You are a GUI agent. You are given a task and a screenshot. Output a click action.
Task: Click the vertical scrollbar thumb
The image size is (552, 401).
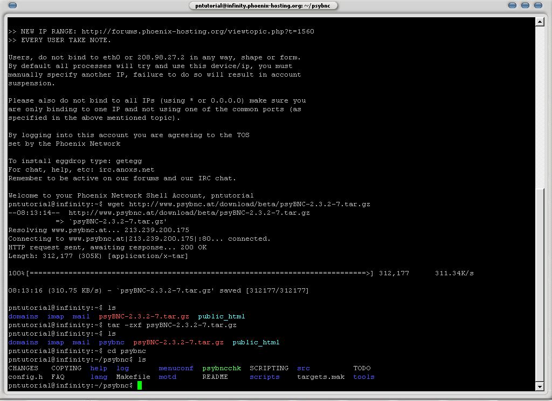(x=540, y=286)
